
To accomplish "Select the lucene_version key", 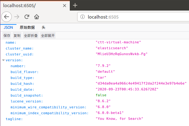I will (27, 101).
